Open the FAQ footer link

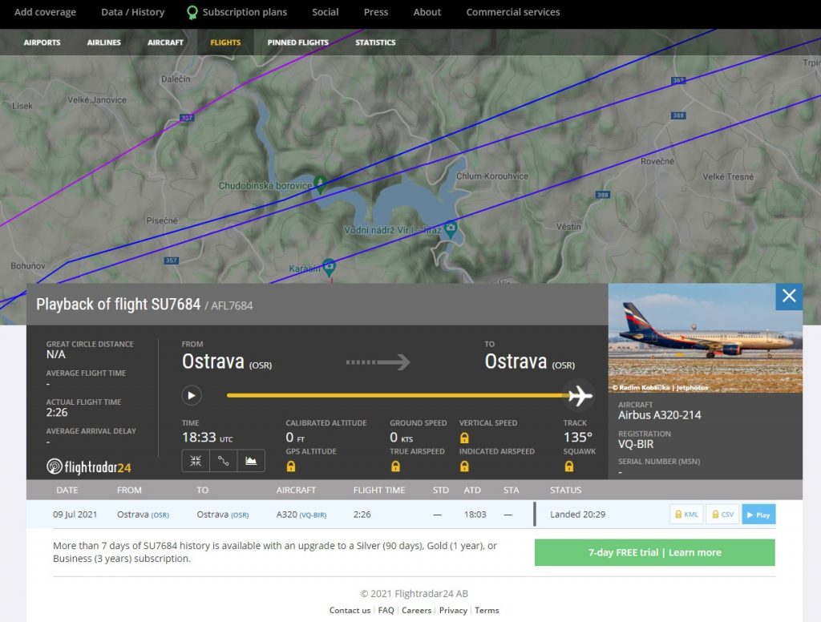(386, 611)
